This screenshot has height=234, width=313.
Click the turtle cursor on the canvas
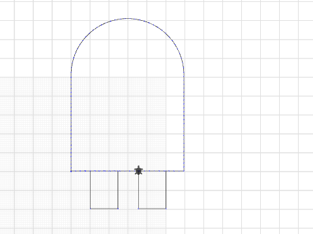coord(138,170)
